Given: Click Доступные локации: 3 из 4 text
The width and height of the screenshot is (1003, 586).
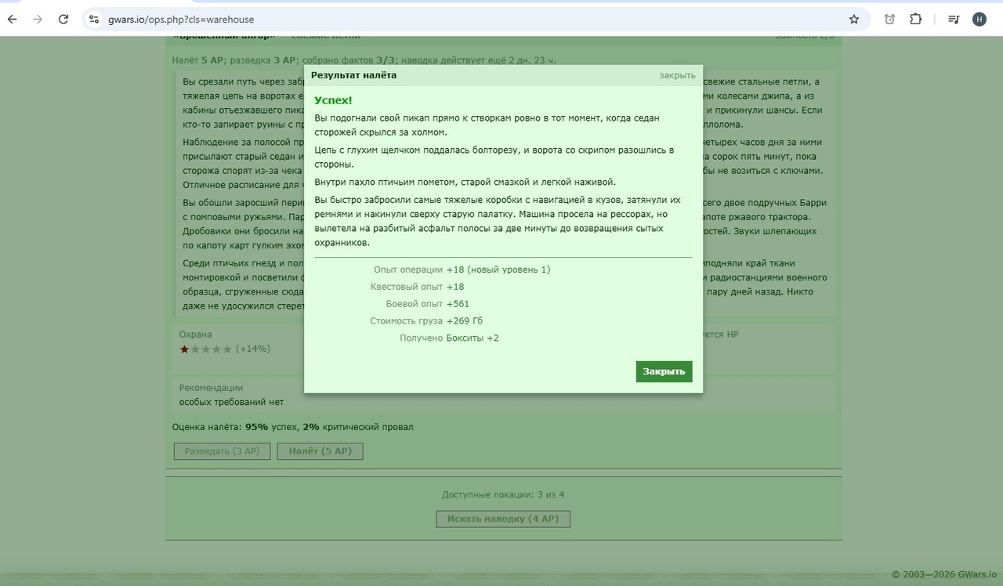Looking at the screenshot, I should click(x=503, y=494).
